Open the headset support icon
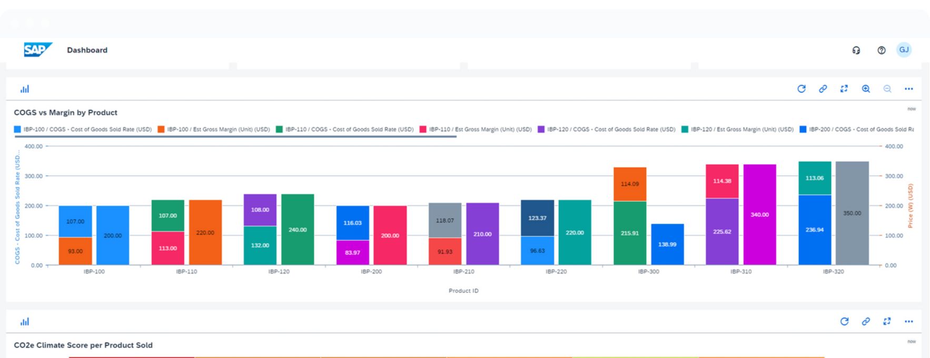Screen dimensions: 930x358 pos(856,50)
